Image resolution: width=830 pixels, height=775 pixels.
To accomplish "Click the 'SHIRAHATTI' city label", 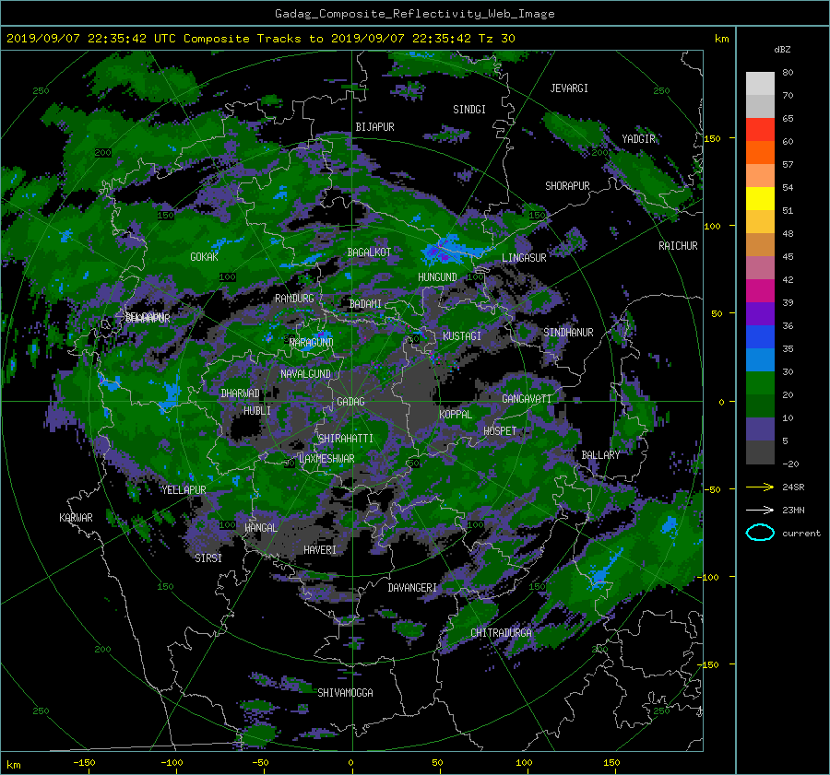I will tap(346, 439).
